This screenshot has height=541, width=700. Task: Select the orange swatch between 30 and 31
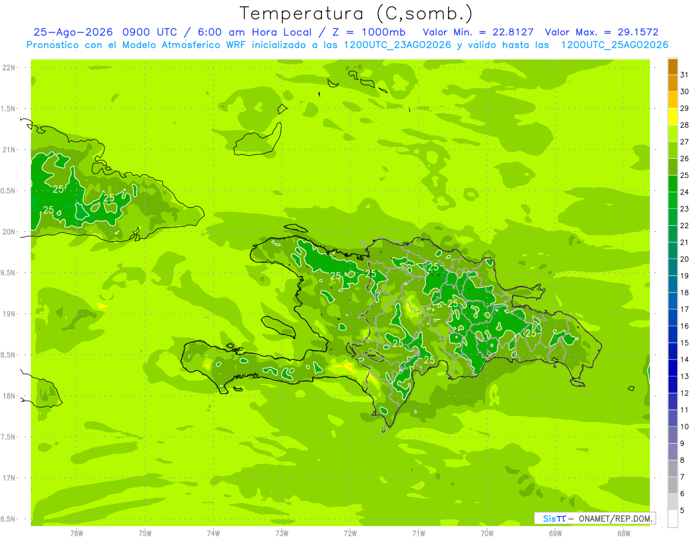coord(673,83)
